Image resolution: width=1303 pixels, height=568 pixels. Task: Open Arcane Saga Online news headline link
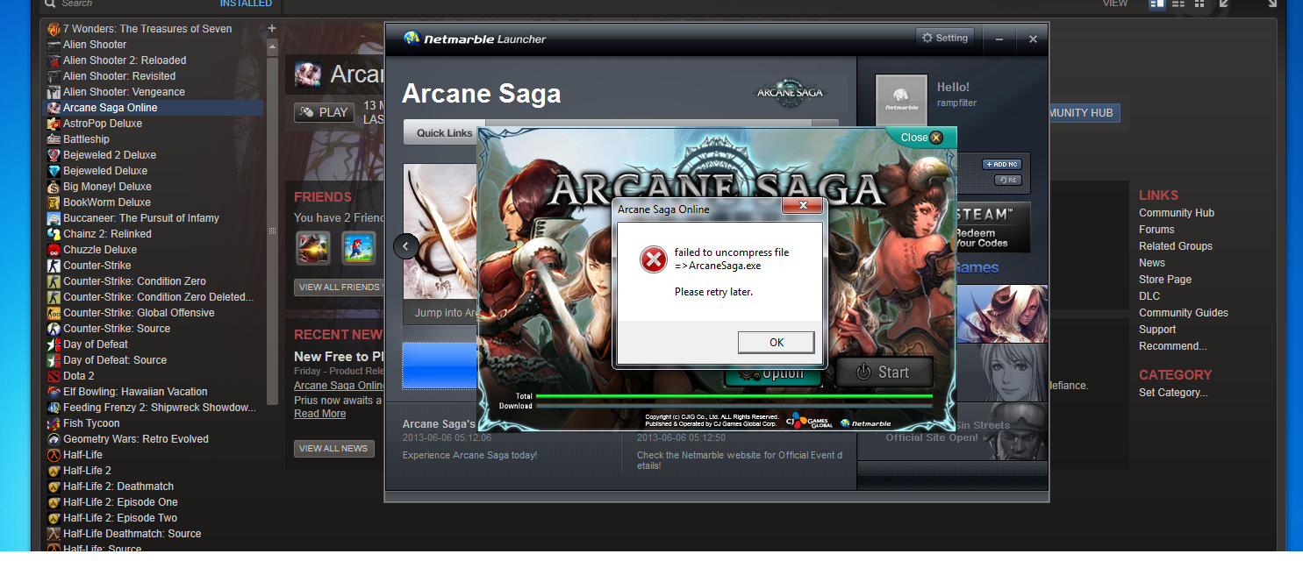point(339,386)
